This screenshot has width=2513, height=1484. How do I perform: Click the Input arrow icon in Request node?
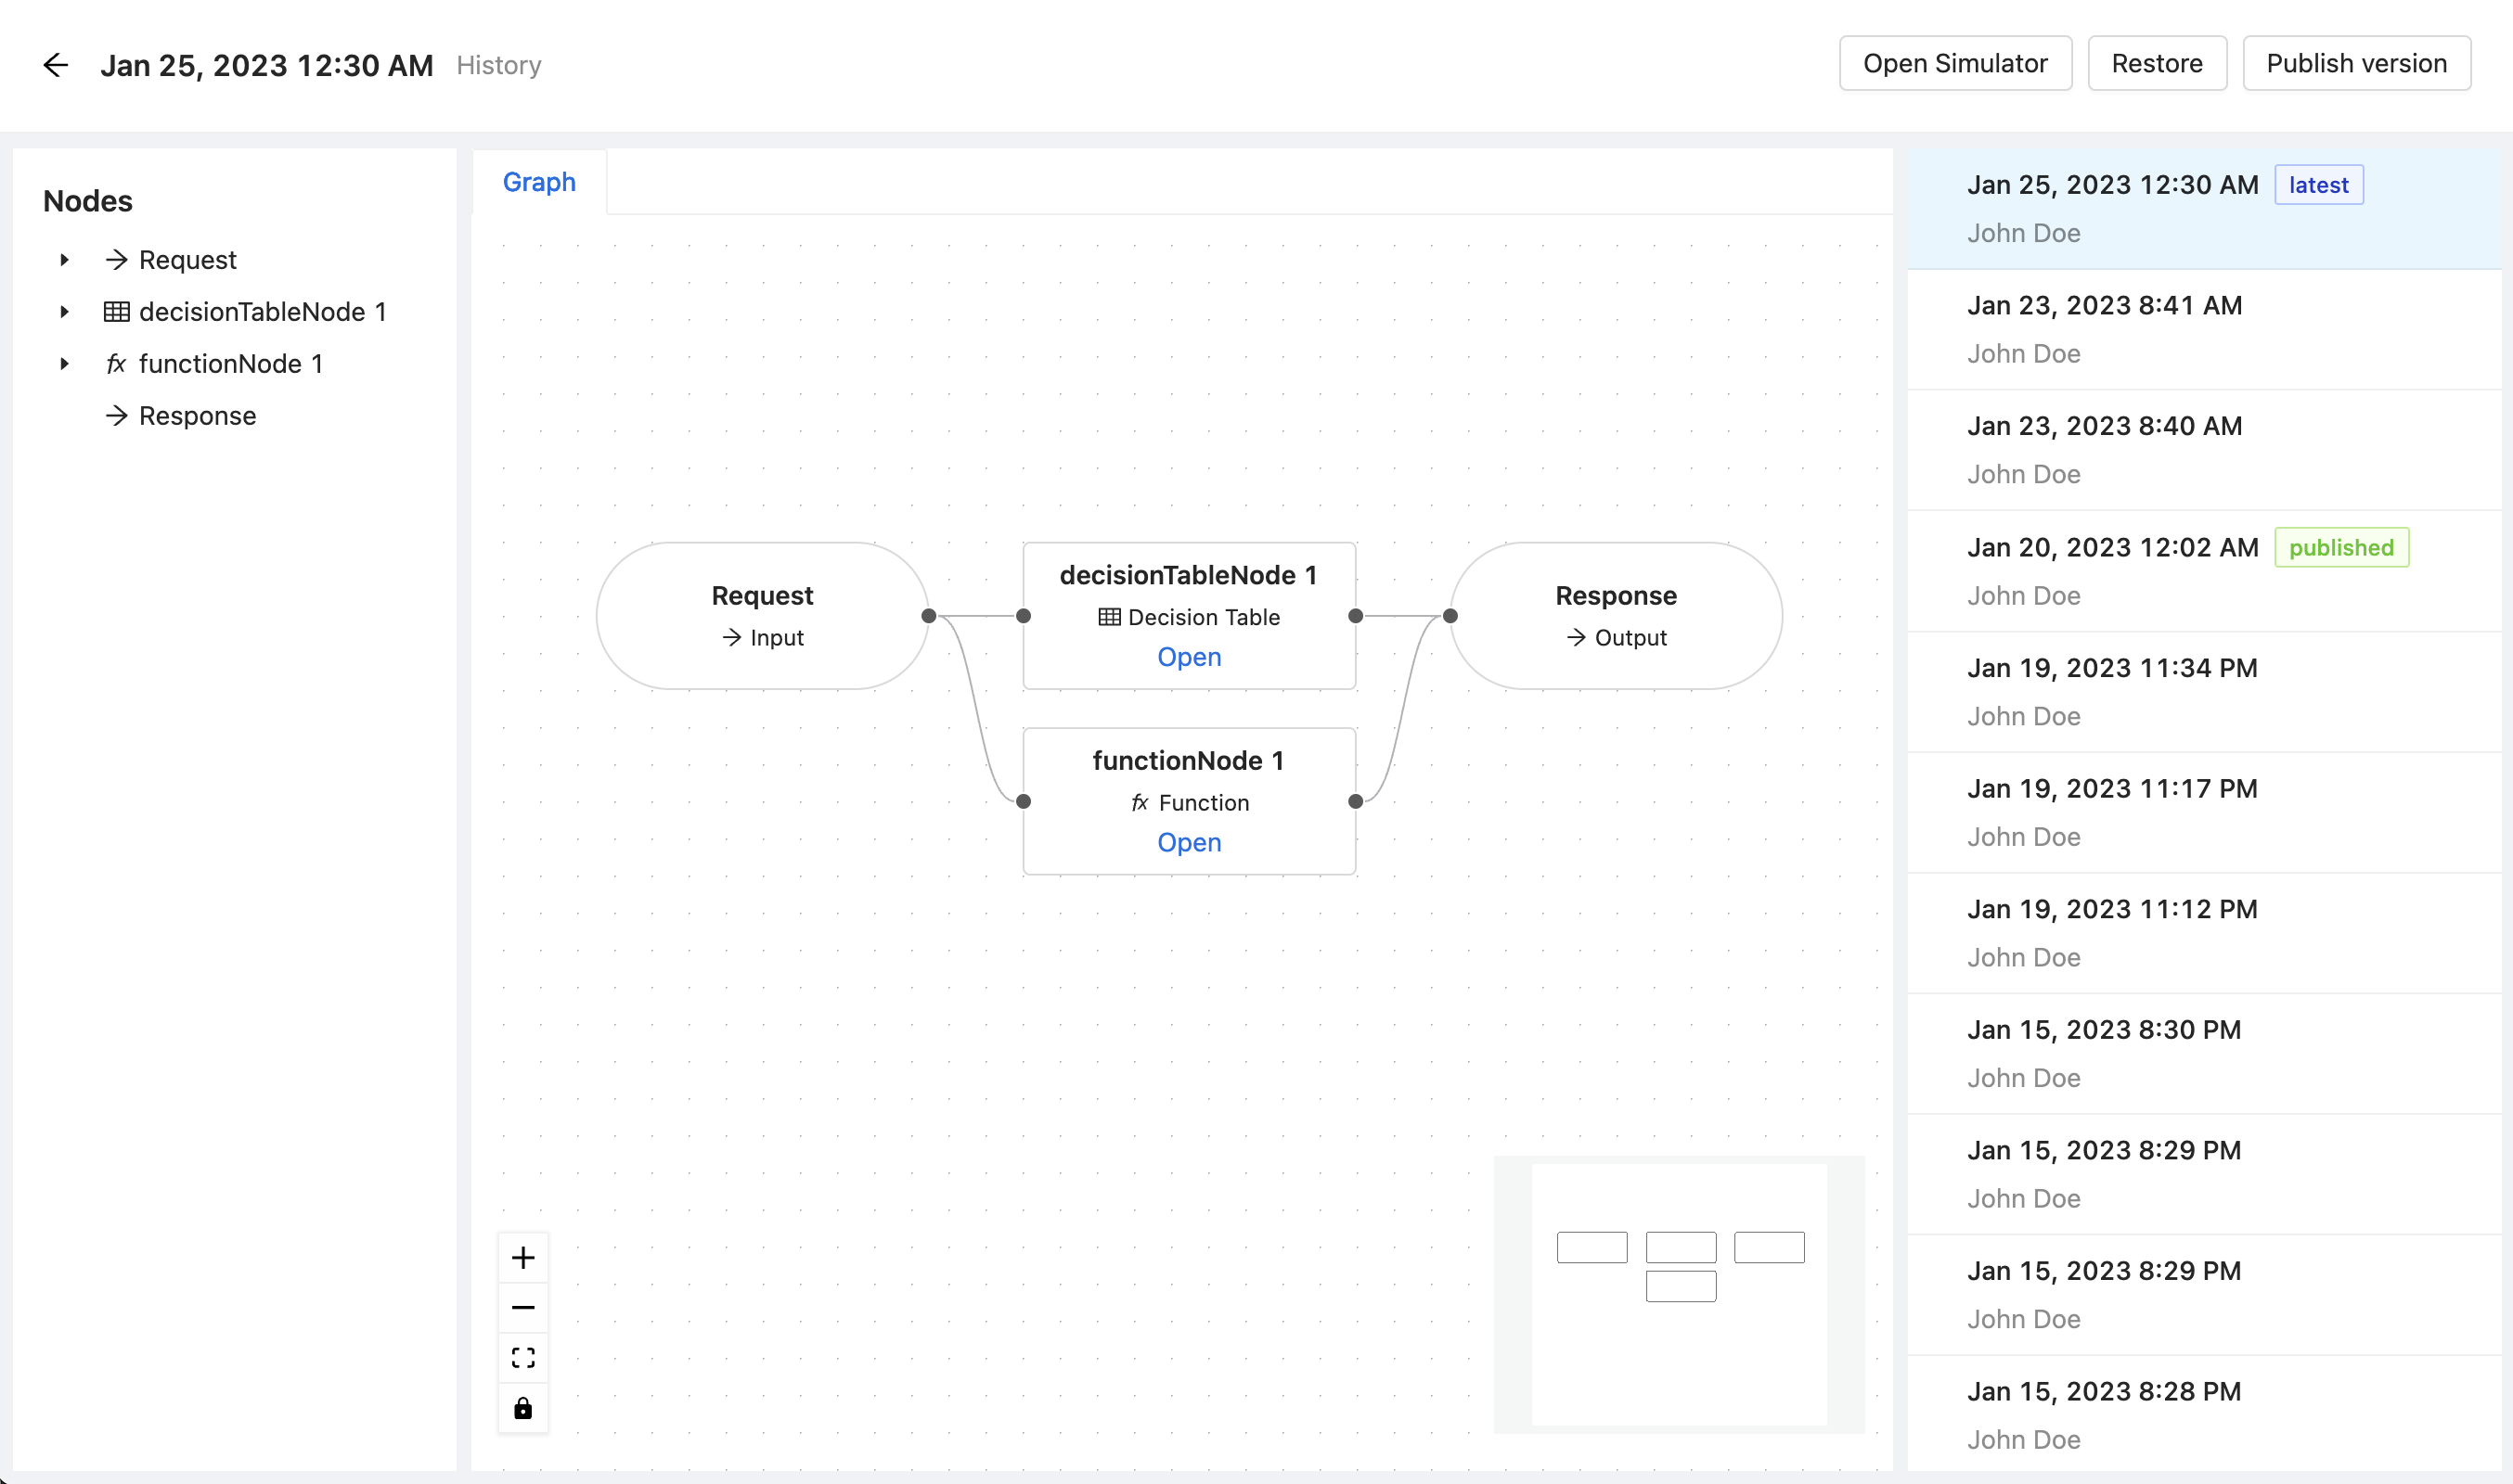point(732,637)
